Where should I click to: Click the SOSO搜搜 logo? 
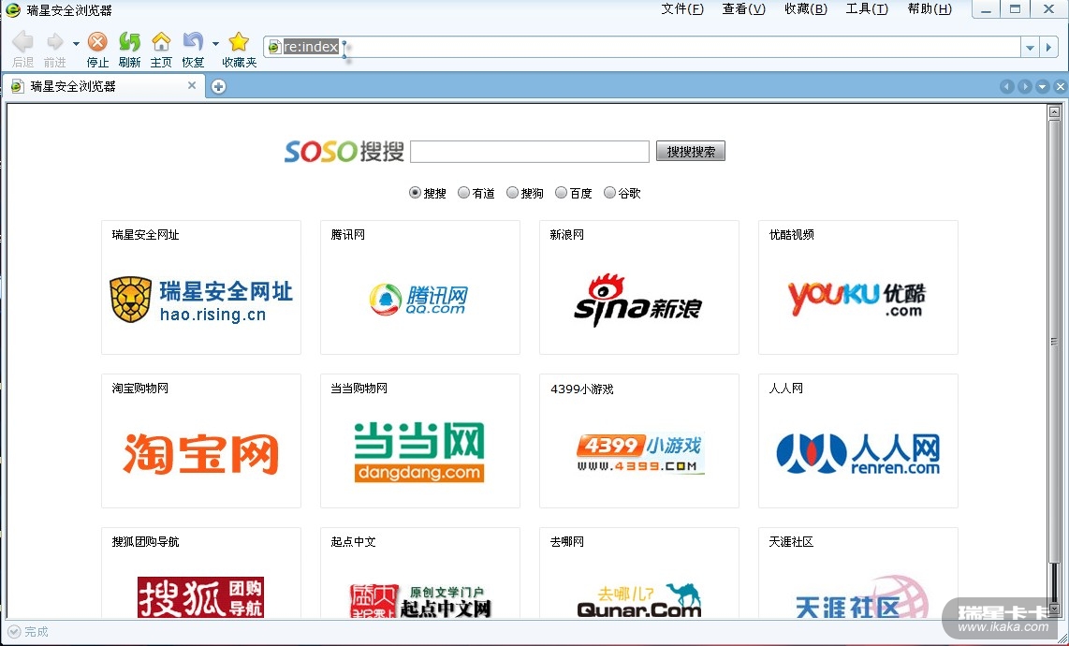point(344,152)
